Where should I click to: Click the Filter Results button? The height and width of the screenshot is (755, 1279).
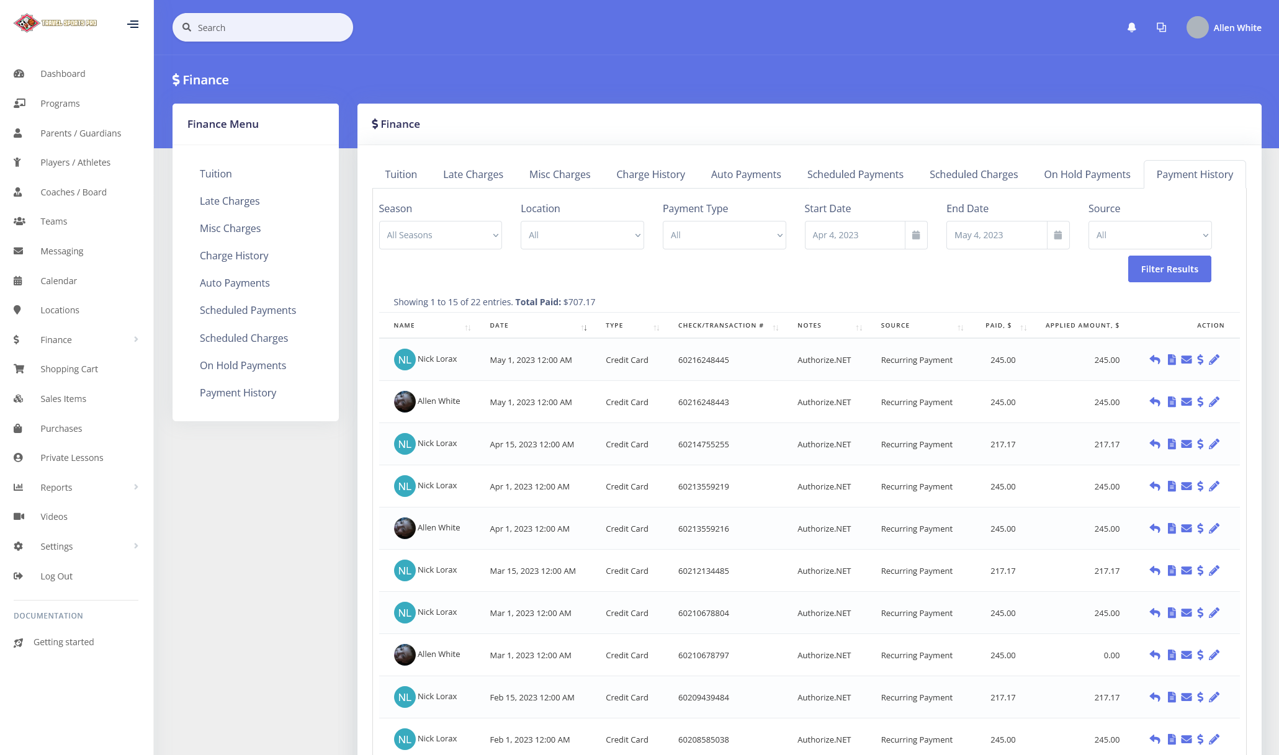click(x=1169, y=269)
